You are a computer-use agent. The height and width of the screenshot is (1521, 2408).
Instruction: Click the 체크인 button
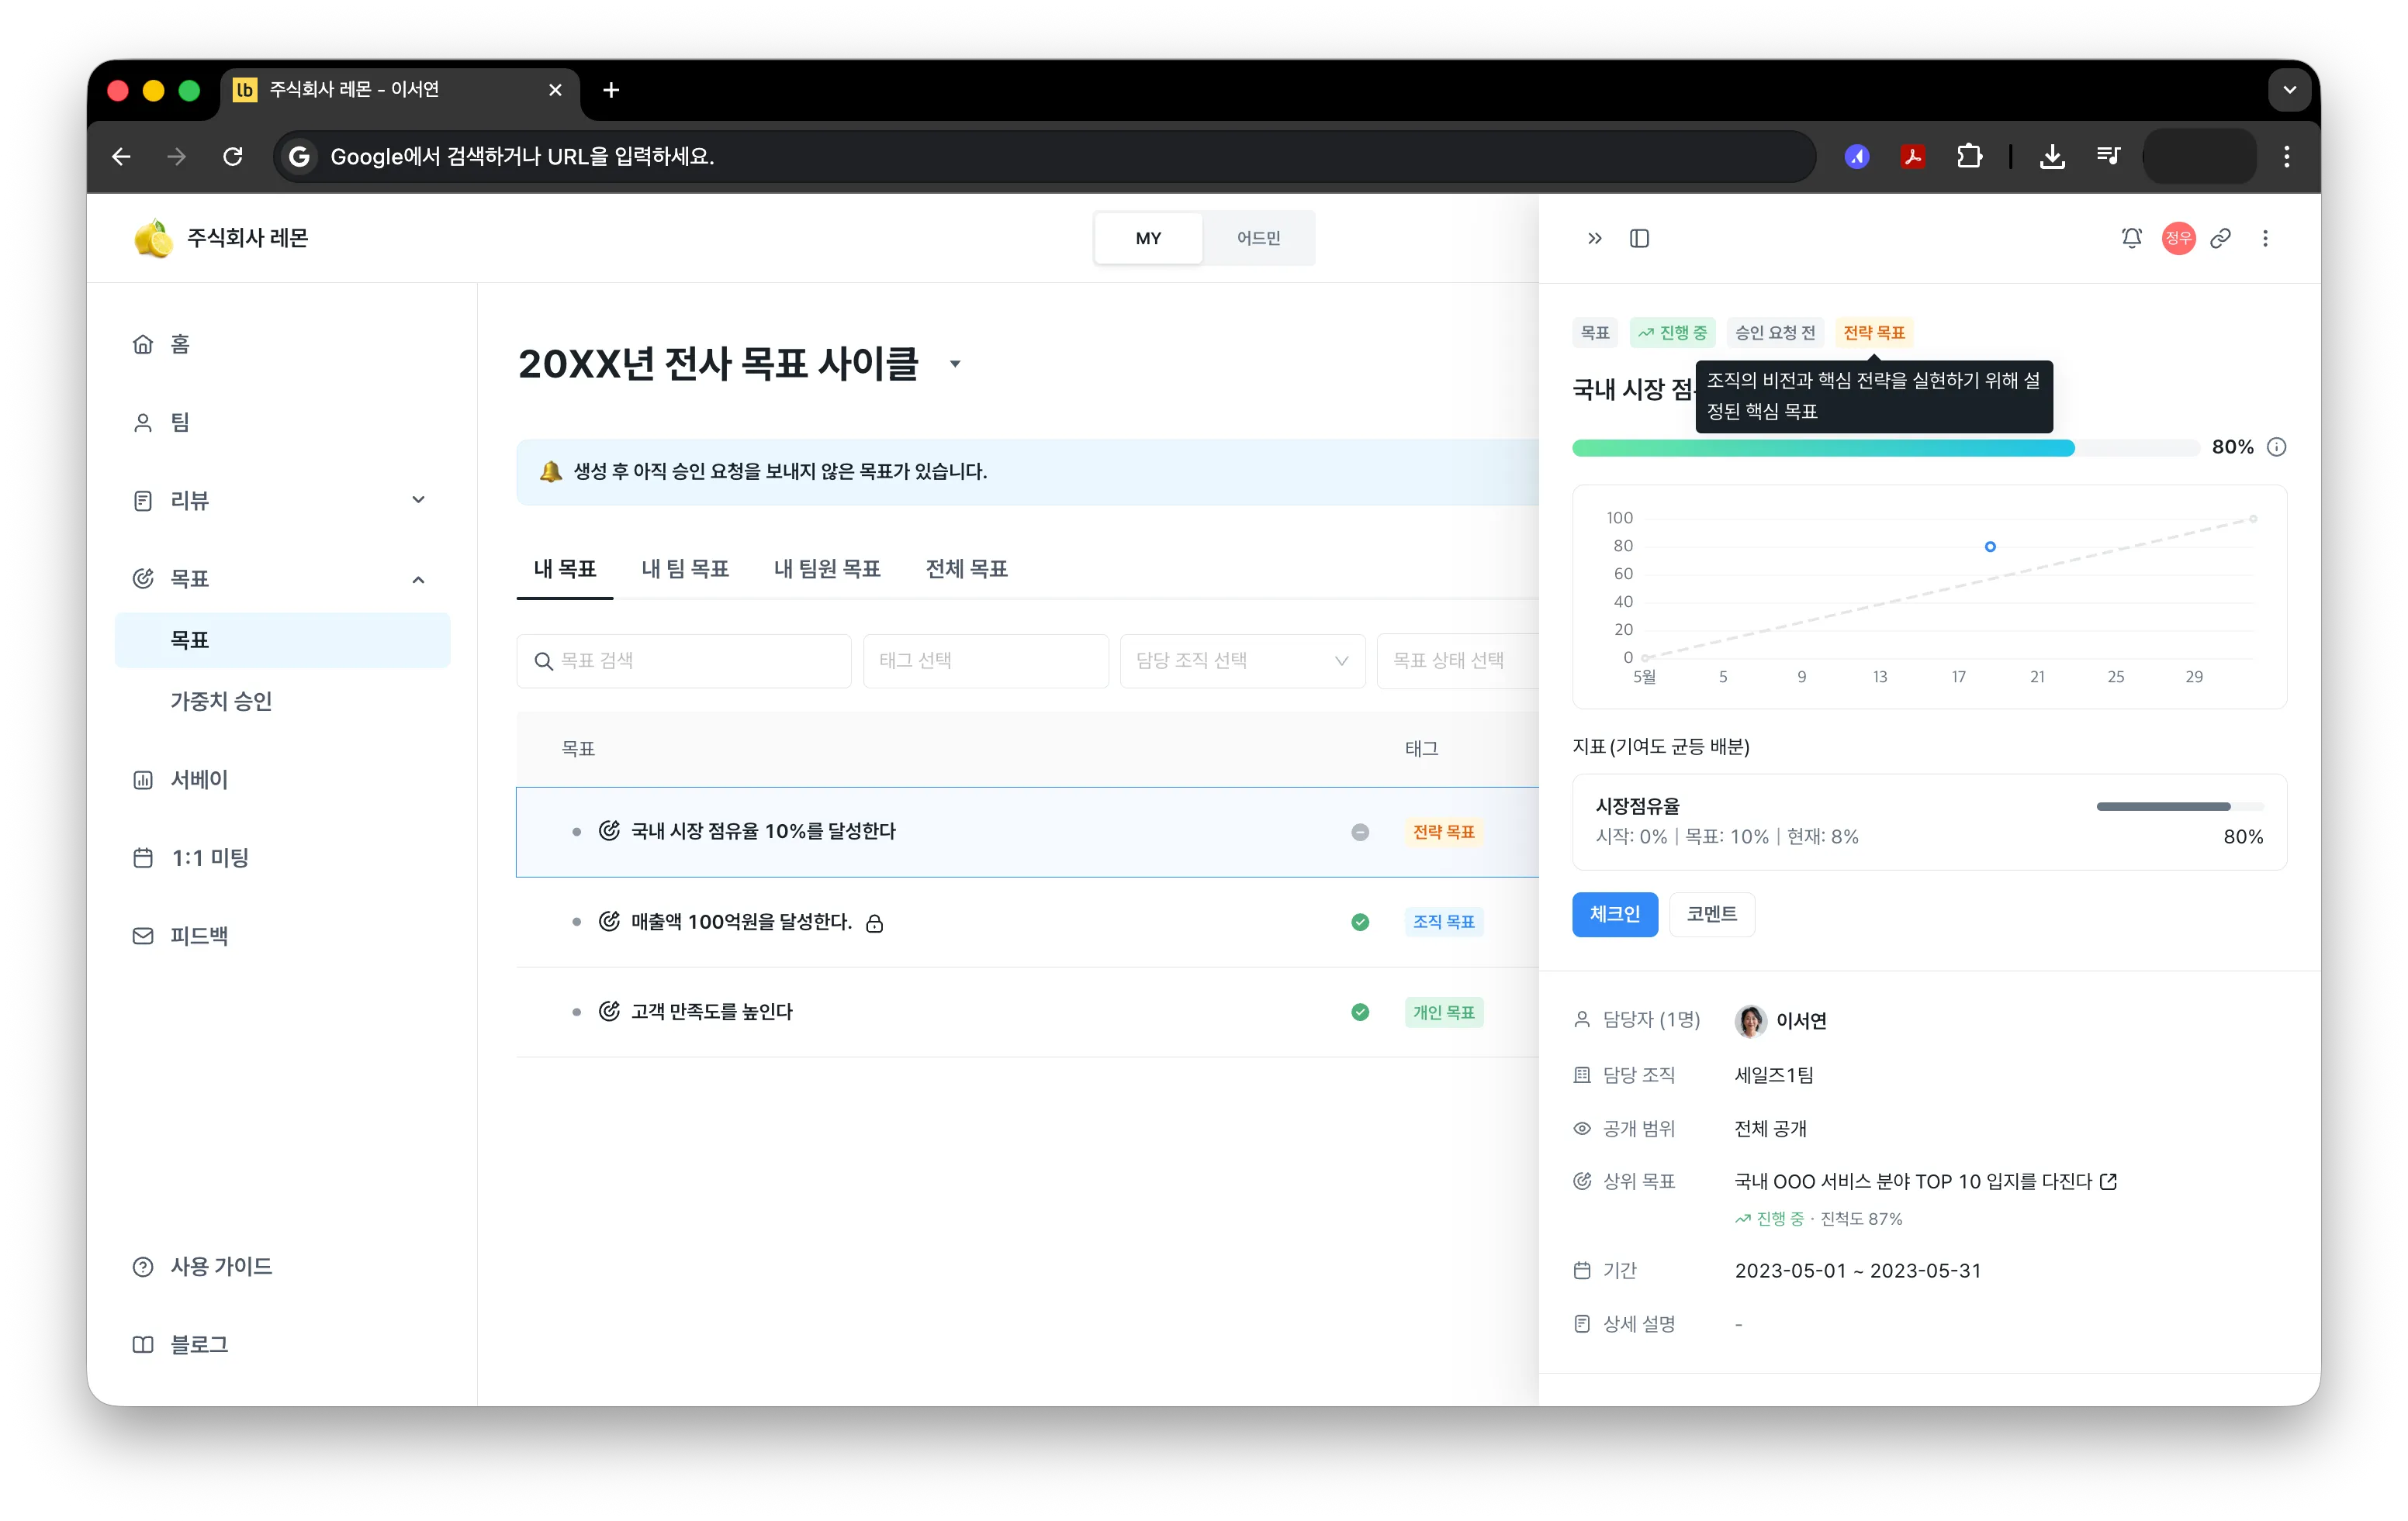click(1615, 915)
